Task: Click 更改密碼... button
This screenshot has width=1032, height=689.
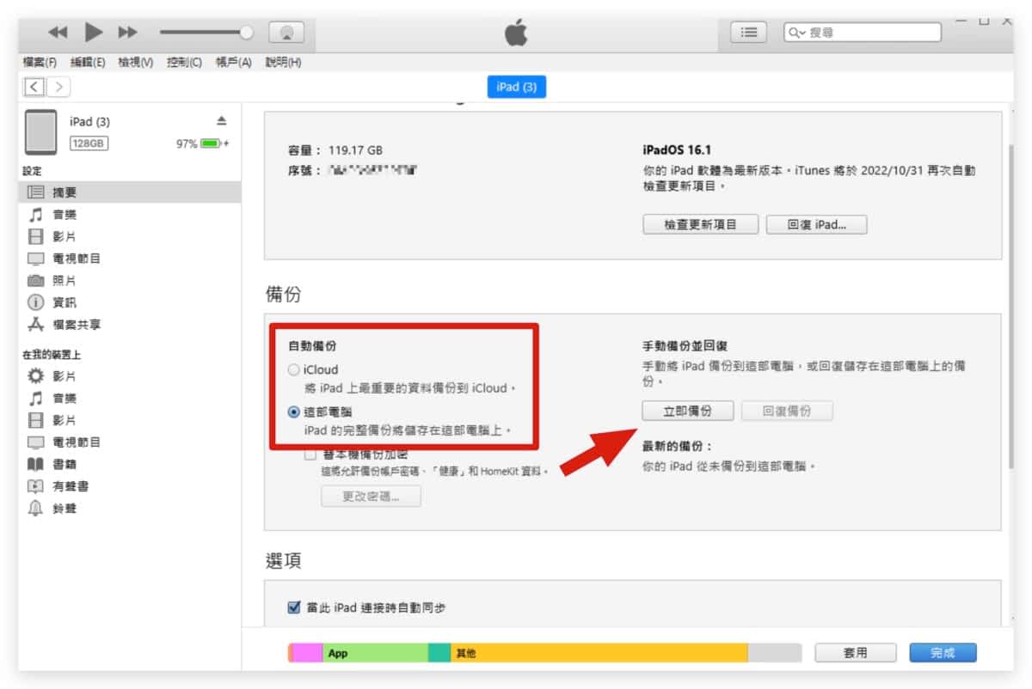Action: click(372, 497)
